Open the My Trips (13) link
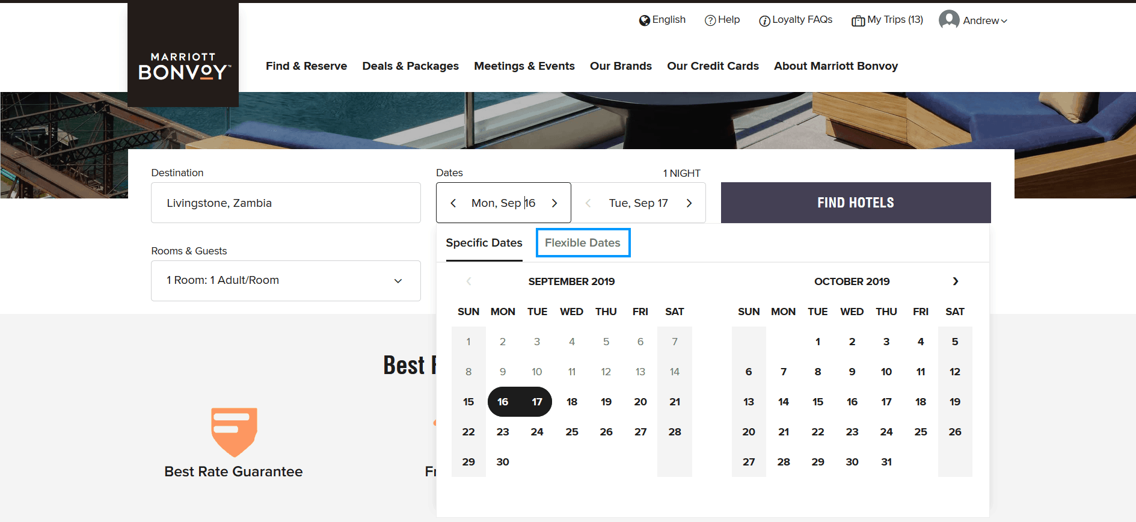Screen dimensions: 1136x522 point(895,20)
